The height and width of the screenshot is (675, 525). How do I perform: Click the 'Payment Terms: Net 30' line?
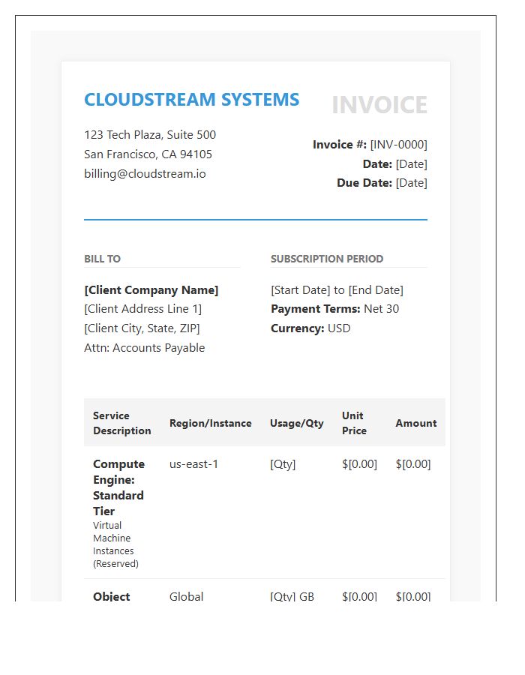334,309
